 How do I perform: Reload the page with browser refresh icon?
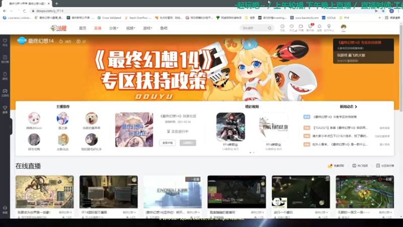[24, 11]
